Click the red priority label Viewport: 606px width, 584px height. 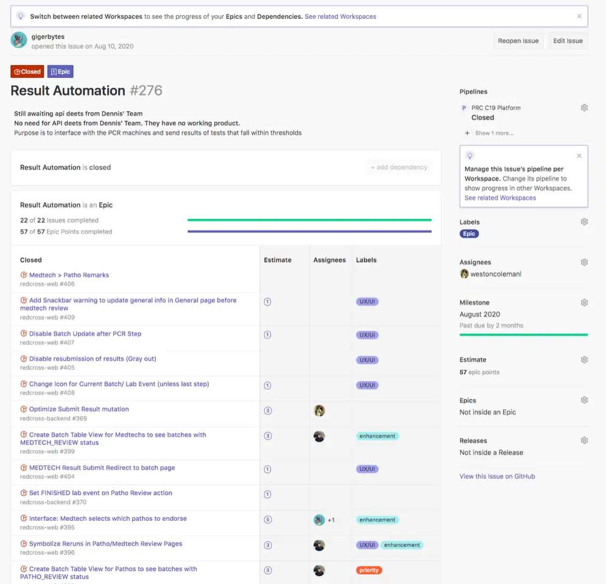point(368,570)
